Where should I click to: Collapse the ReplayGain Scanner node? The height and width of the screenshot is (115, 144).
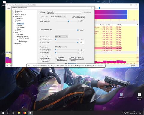(x=16, y=36)
